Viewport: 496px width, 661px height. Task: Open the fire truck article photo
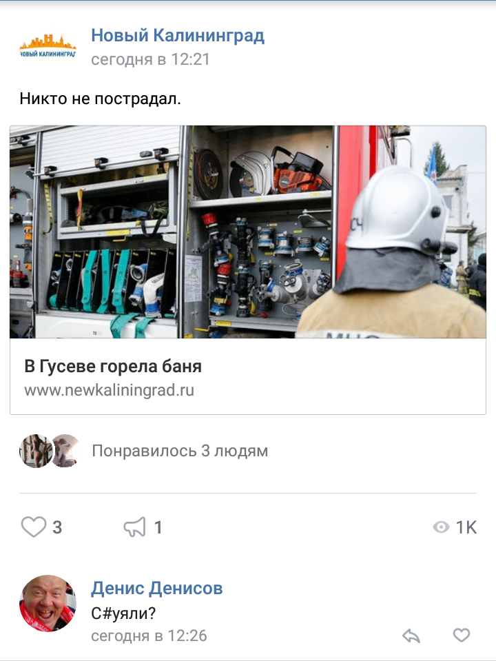(248, 232)
